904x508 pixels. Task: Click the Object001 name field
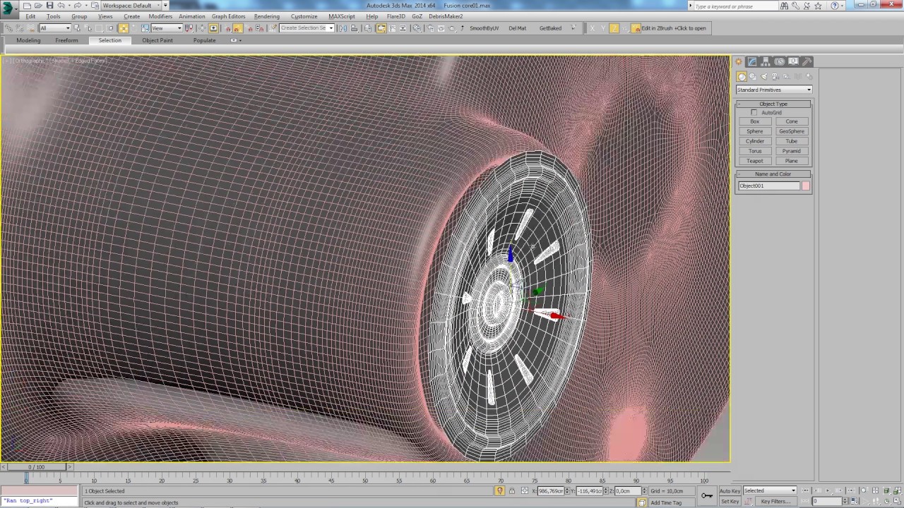tap(769, 186)
